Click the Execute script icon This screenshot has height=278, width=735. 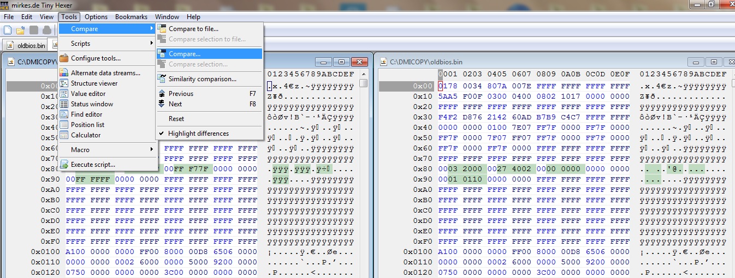[x=64, y=165]
